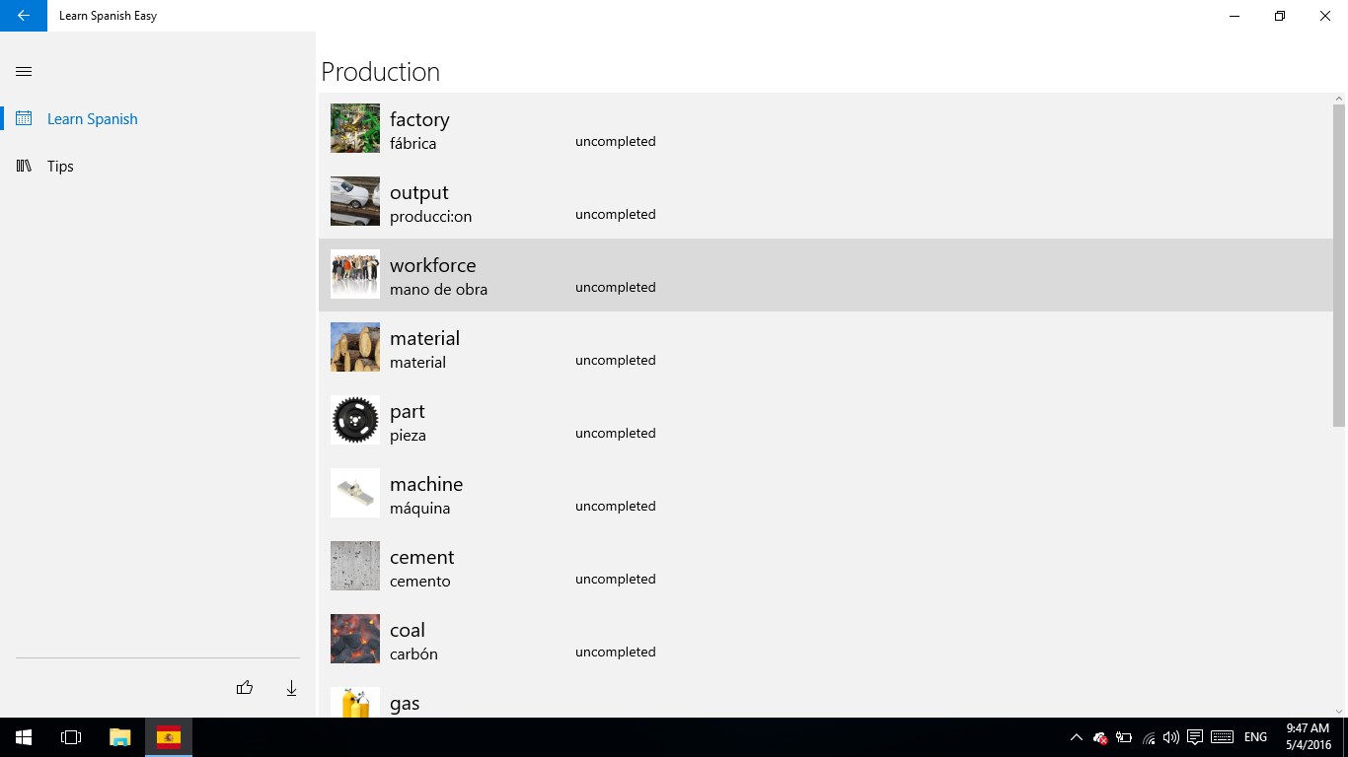This screenshot has width=1348, height=757.
Task: Click the vertical scrollbar thumb
Action: (1339, 266)
